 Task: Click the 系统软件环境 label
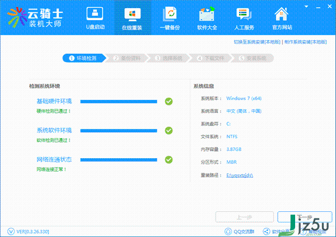point(54,130)
